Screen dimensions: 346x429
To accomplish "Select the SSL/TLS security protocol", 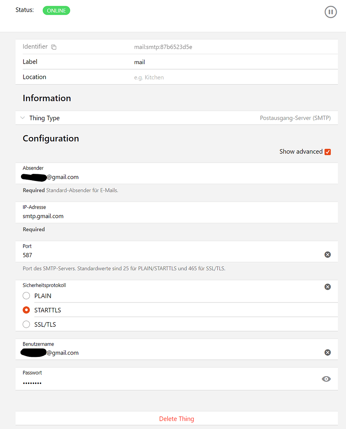I will tap(26, 324).
